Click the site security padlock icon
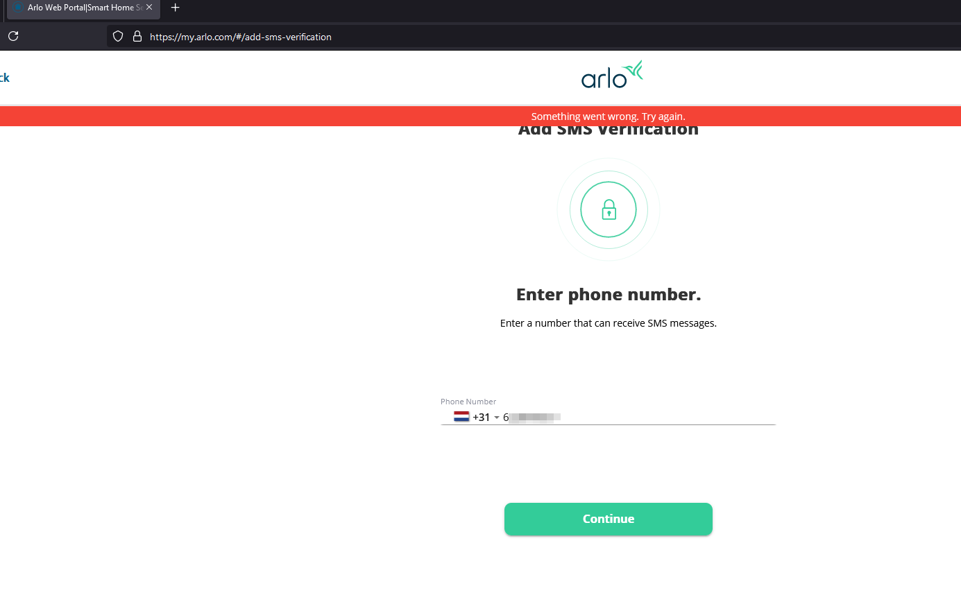The width and height of the screenshot is (961, 602). coord(137,36)
